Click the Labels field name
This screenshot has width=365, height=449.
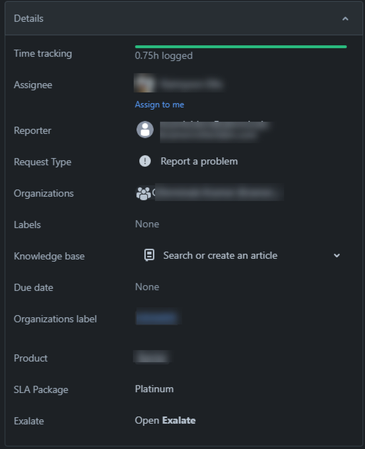pos(27,225)
